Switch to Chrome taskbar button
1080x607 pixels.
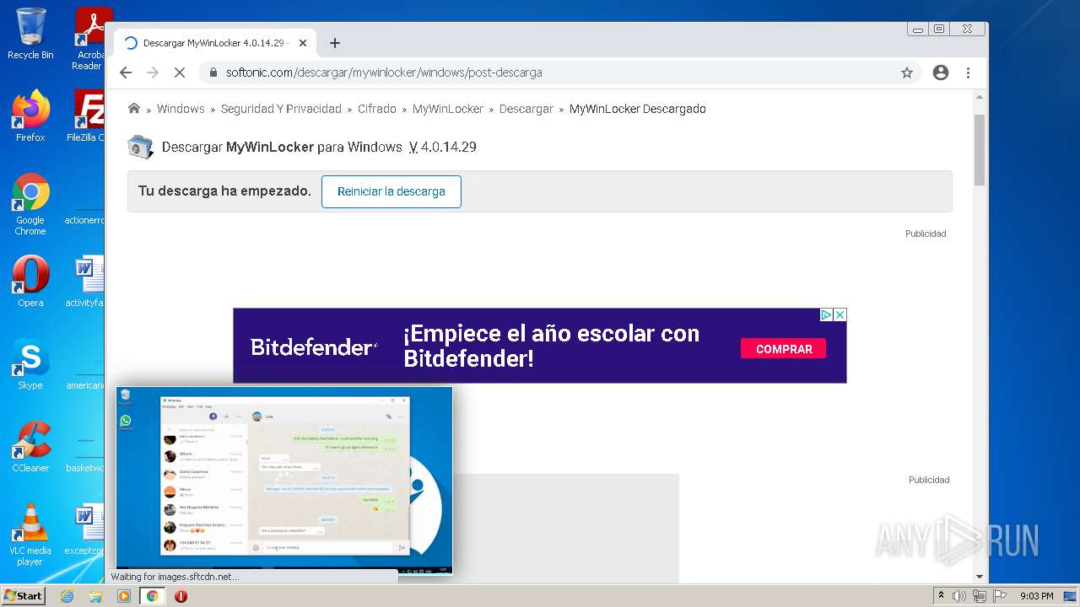point(152,596)
